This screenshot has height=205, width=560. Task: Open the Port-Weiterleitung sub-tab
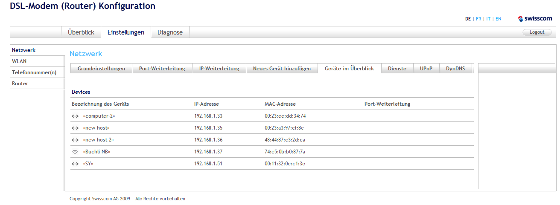coord(162,69)
